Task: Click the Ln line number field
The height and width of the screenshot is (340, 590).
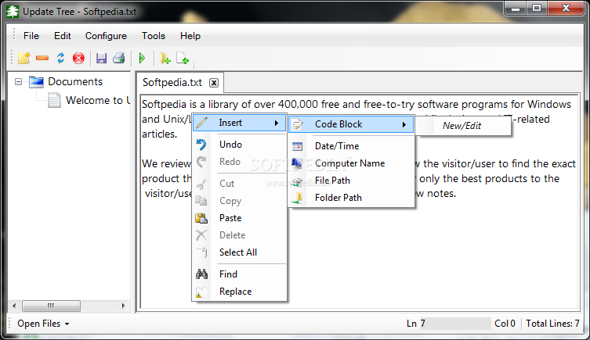Action: pos(455,324)
